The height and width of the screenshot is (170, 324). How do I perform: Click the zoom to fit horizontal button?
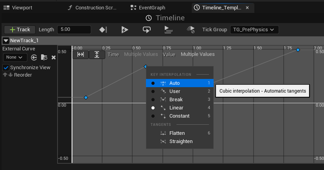point(81,55)
